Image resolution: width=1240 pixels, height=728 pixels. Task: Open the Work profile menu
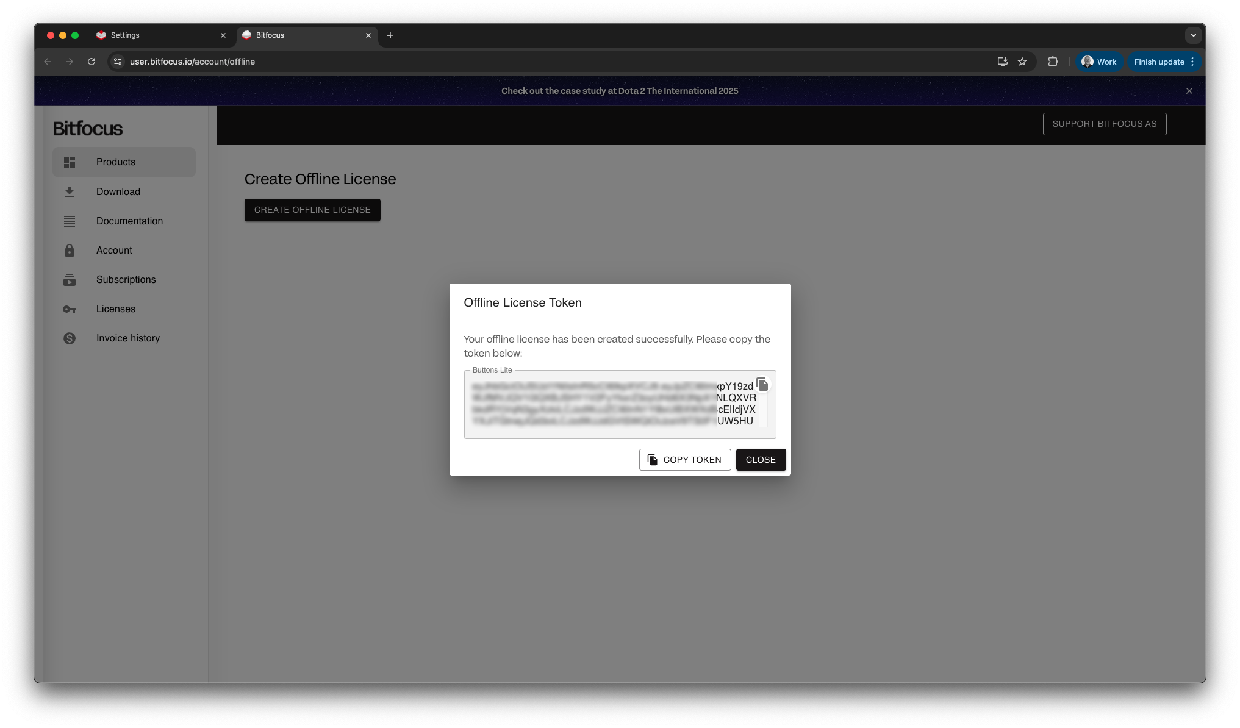[x=1099, y=62]
